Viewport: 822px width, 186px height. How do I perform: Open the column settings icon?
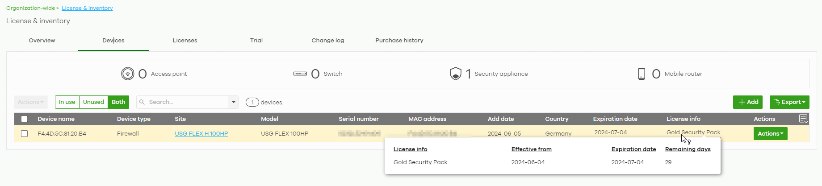(803, 119)
